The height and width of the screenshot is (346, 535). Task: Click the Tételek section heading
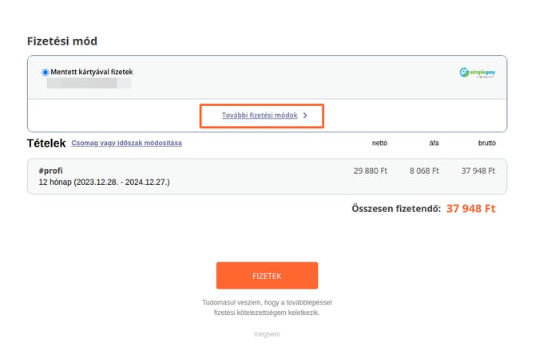[46, 144]
